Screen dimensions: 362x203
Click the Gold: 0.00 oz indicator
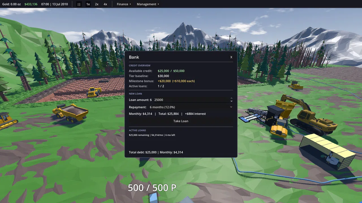12,4
